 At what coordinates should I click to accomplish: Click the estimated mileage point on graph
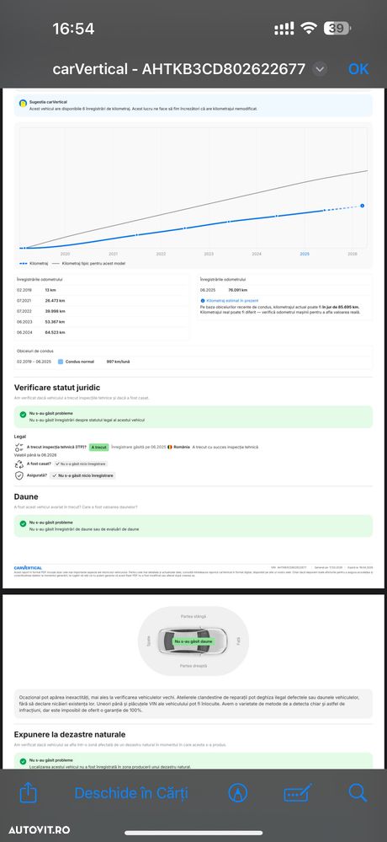363,206
